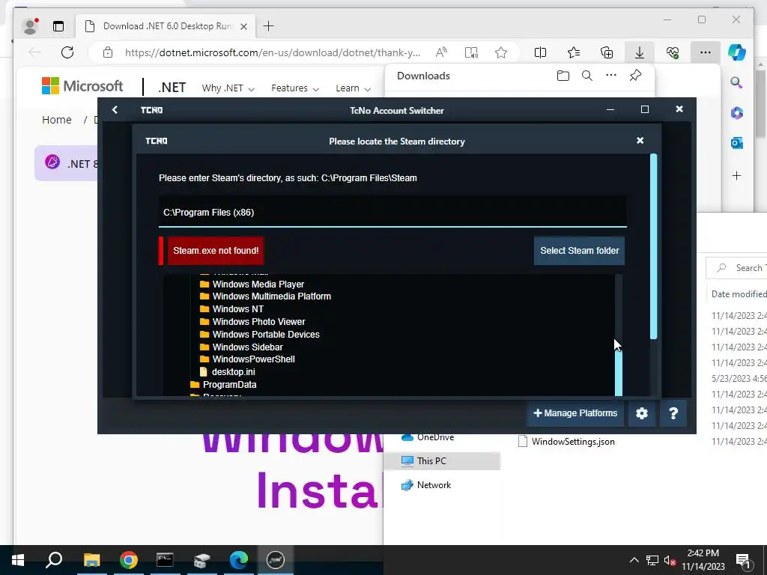Click Edge sidebar add plus icon
Image resolution: width=767 pixels, height=575 pixels.
pyautogui.click(x=737, y=175)
